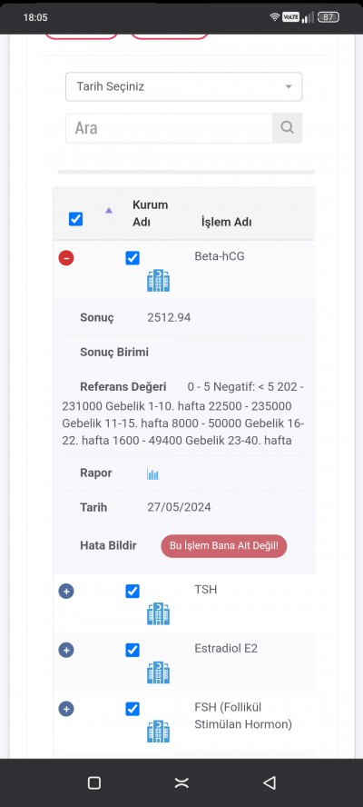The height and width of the screenshot is (807, 363).
Task: Open the Beta-hCG report chart icon
Action: [x=152, y=473]
